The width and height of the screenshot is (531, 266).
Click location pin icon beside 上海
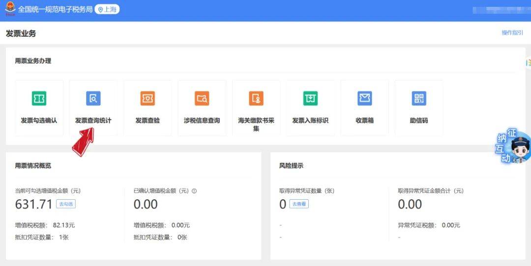tap(100, 10)
